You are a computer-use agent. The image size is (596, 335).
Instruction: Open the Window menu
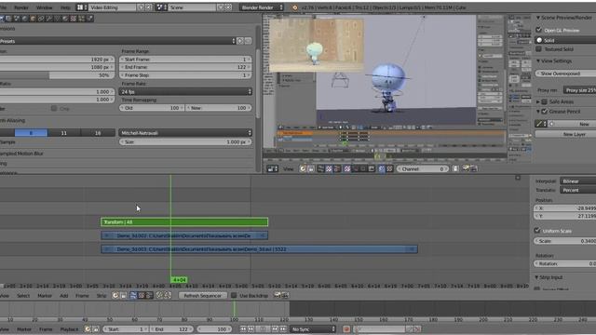point(44,7)
